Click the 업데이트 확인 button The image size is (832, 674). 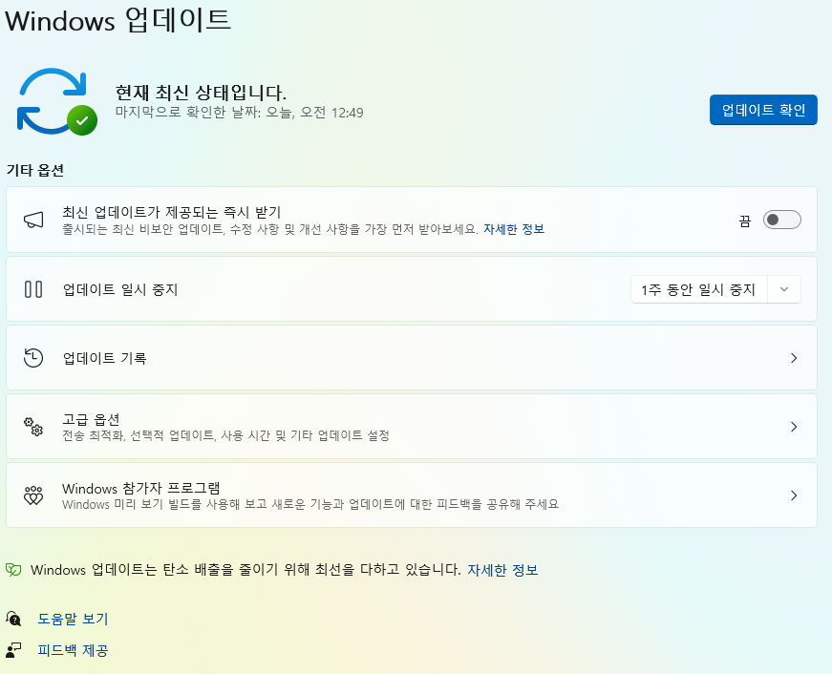coord(763,110)
